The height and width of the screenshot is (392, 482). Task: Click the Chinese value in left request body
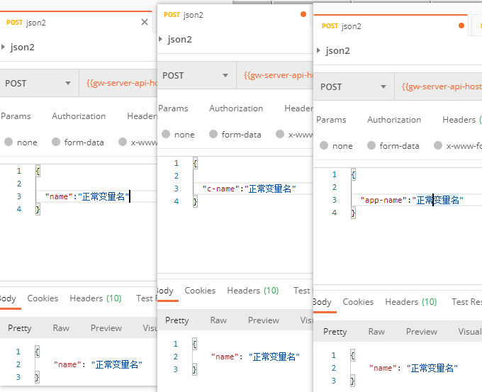pos(103,196)
